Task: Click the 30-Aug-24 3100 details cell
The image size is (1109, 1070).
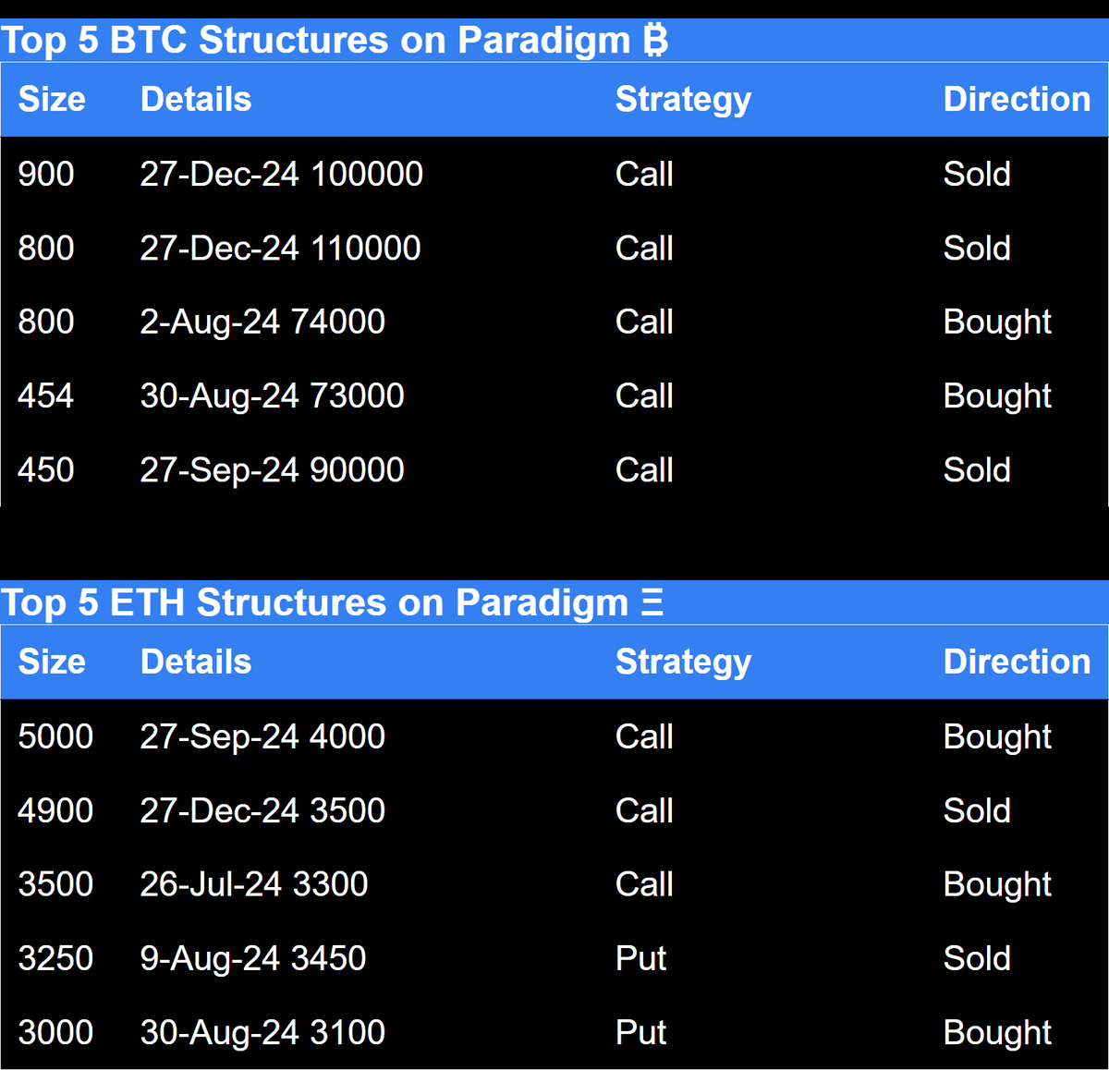Action: click(x=262, y=1032)
